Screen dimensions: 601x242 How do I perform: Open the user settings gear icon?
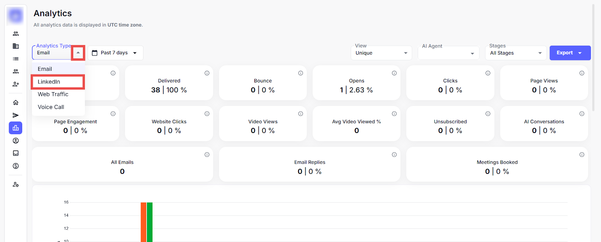pyautogui.click(x=16, y=185)
